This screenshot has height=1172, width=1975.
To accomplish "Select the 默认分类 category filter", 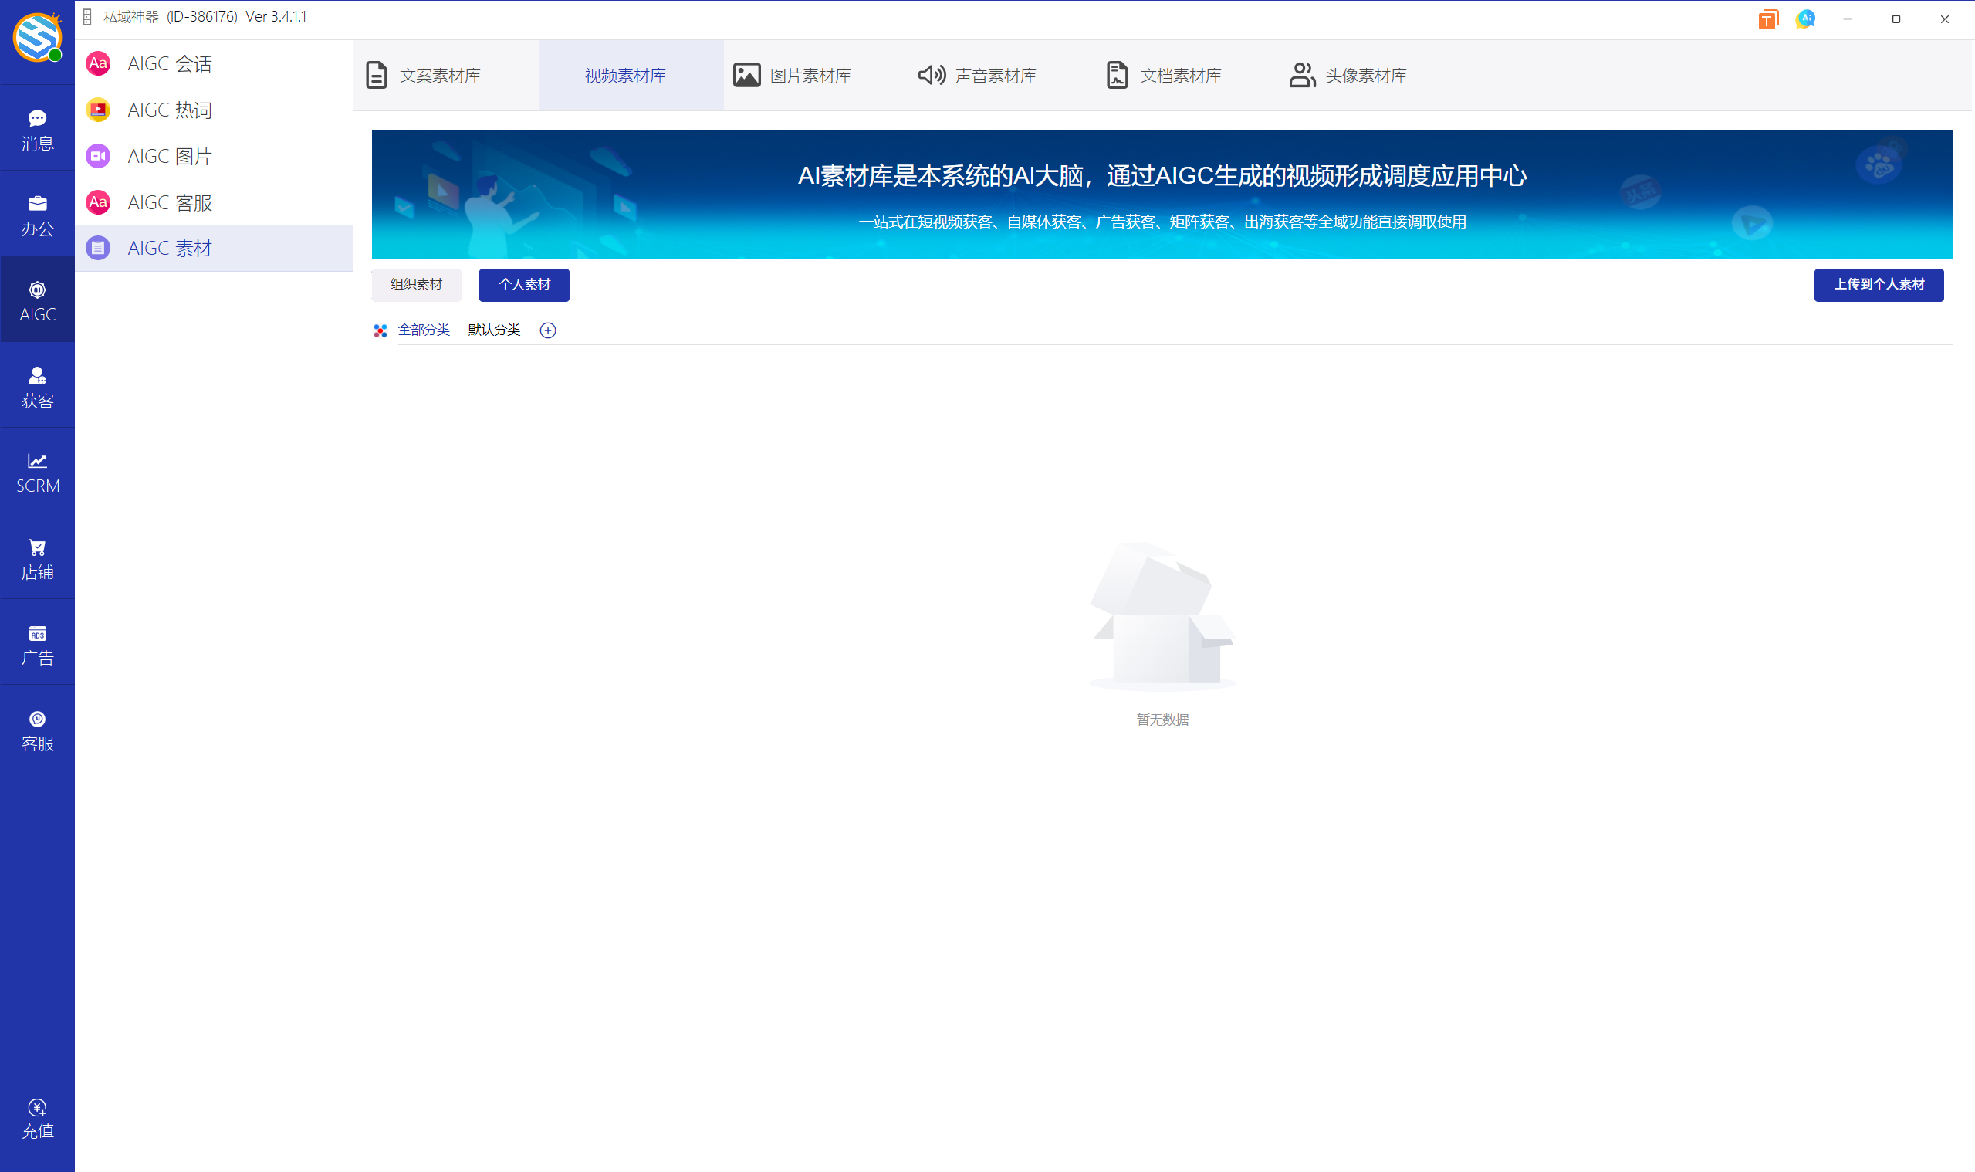I will coord(493,330).
